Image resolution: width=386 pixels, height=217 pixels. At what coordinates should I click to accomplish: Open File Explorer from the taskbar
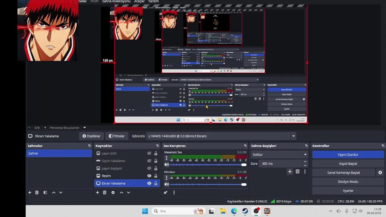click(223, 211)
